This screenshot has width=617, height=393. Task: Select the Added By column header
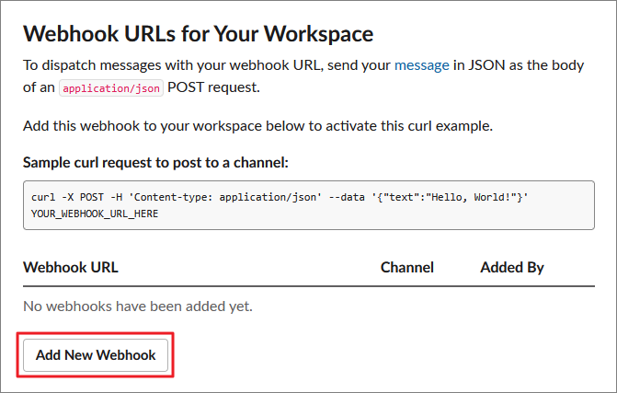coord(511,268)
